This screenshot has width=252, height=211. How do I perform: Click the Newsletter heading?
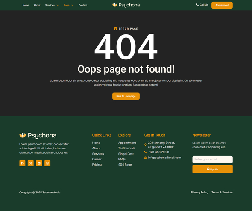coord(202,135)
